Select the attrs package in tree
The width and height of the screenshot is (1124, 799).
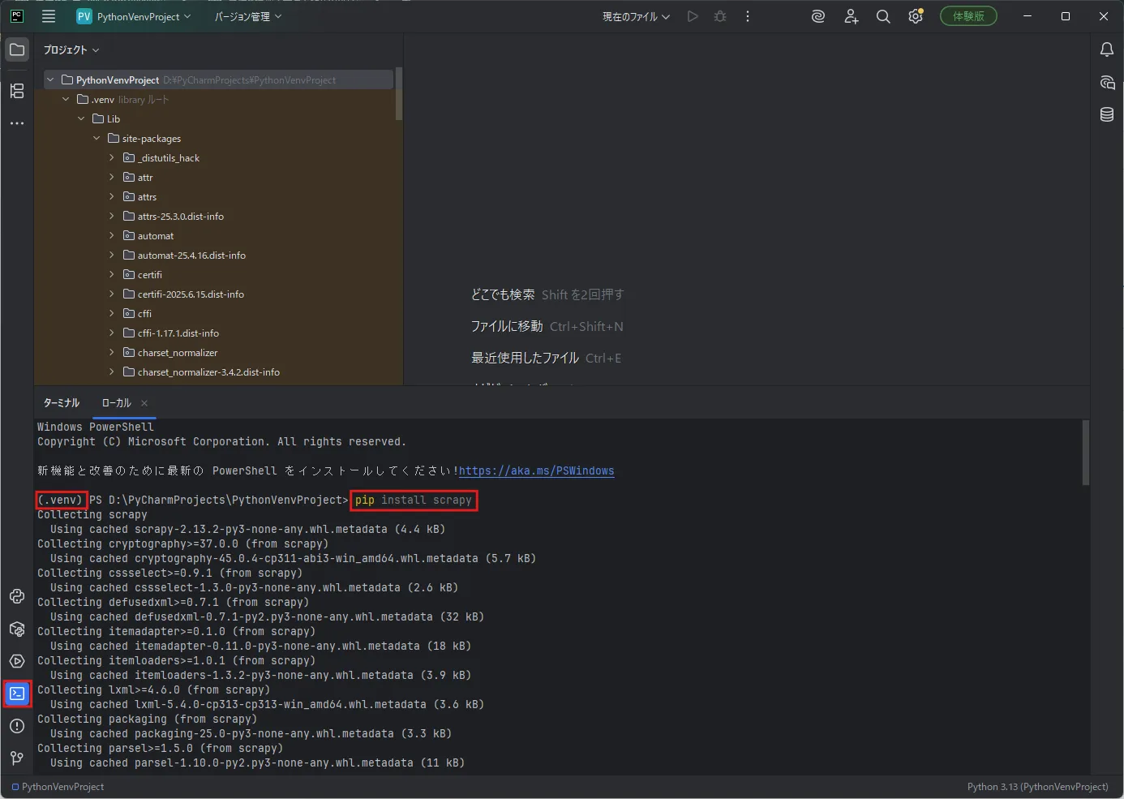147,197
